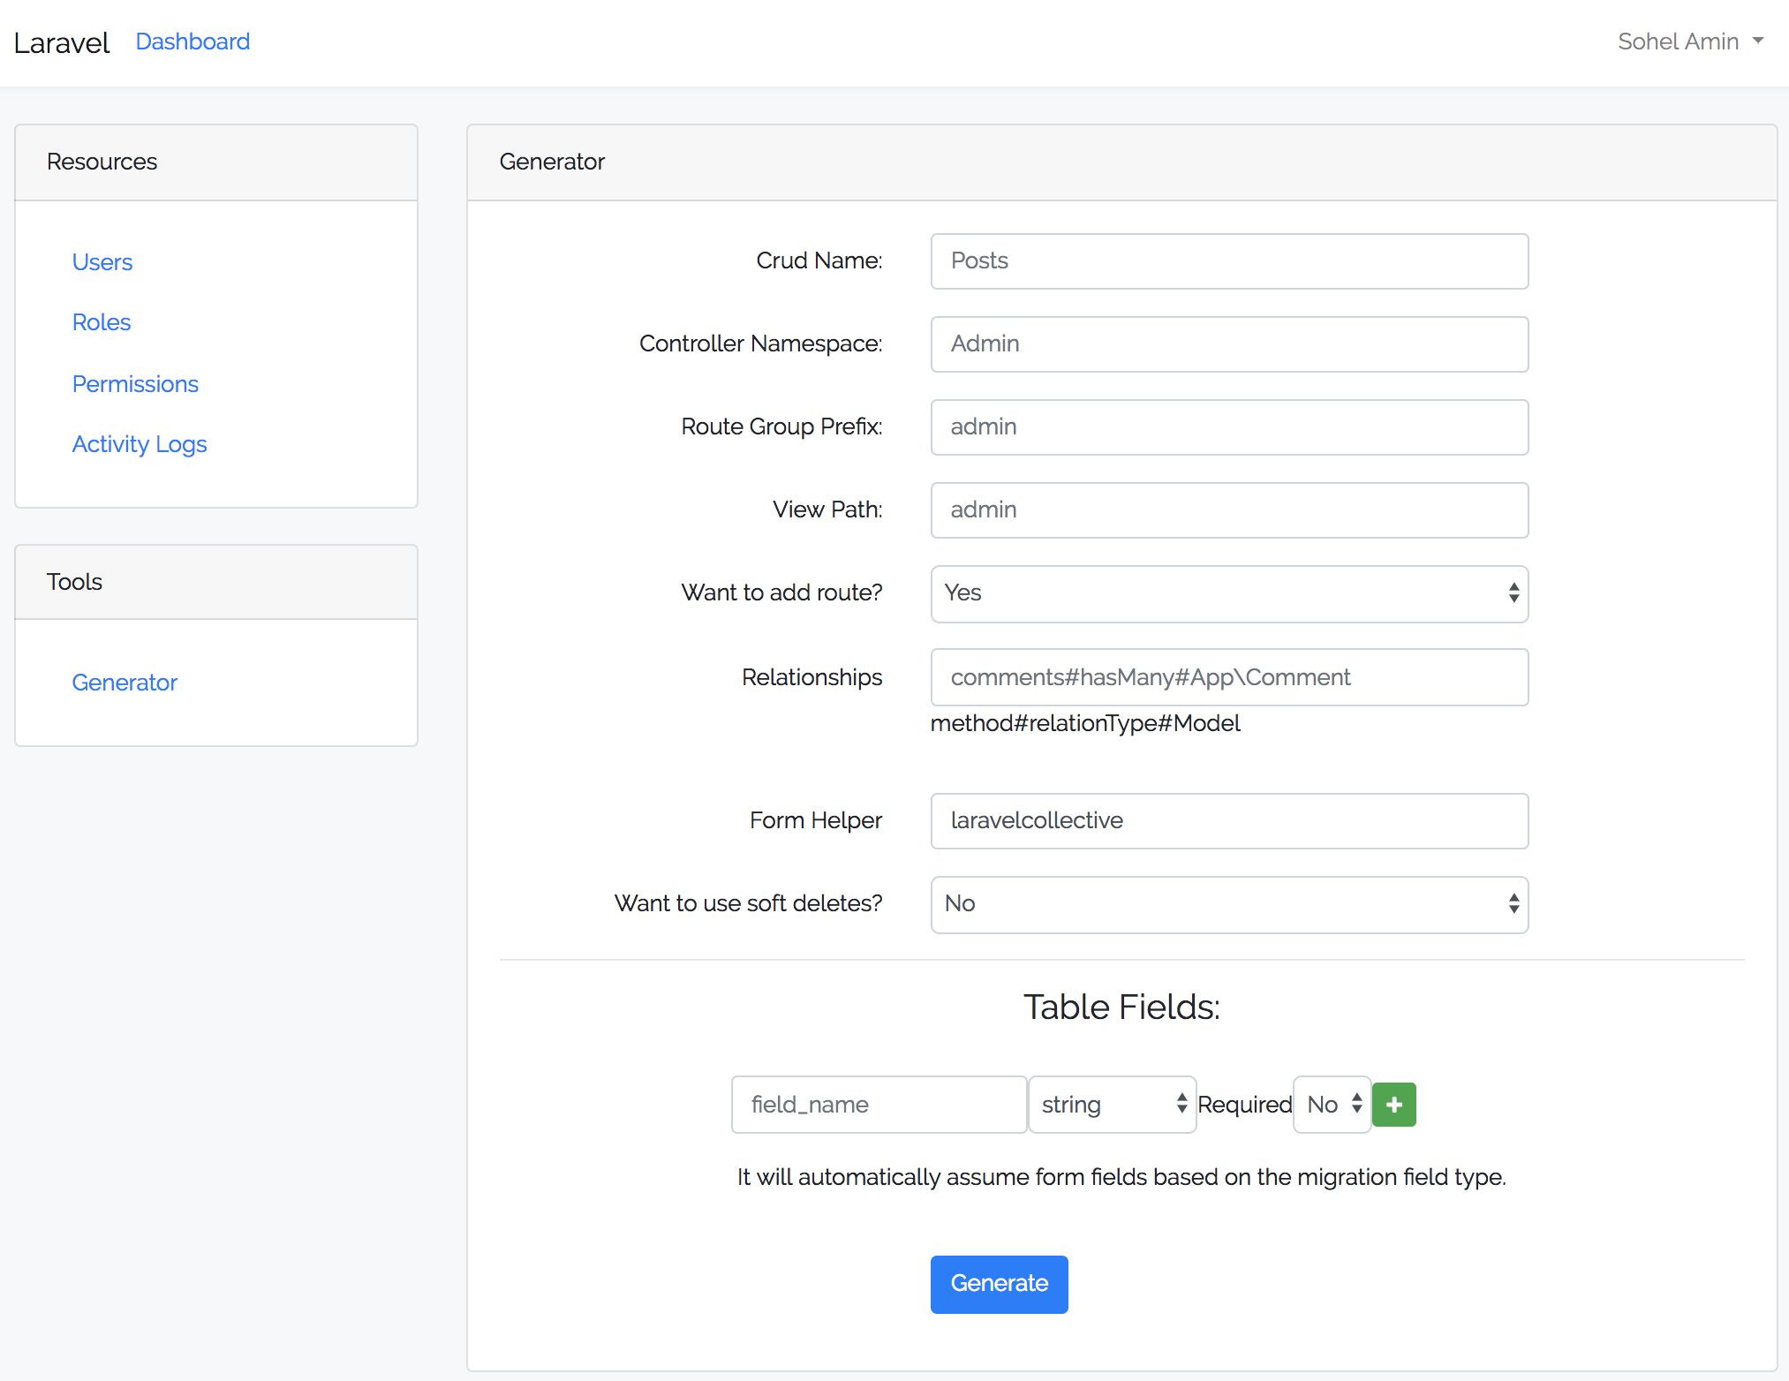Open Generator link under Tools
The image size is (1789, 1381).
point(125,683)
